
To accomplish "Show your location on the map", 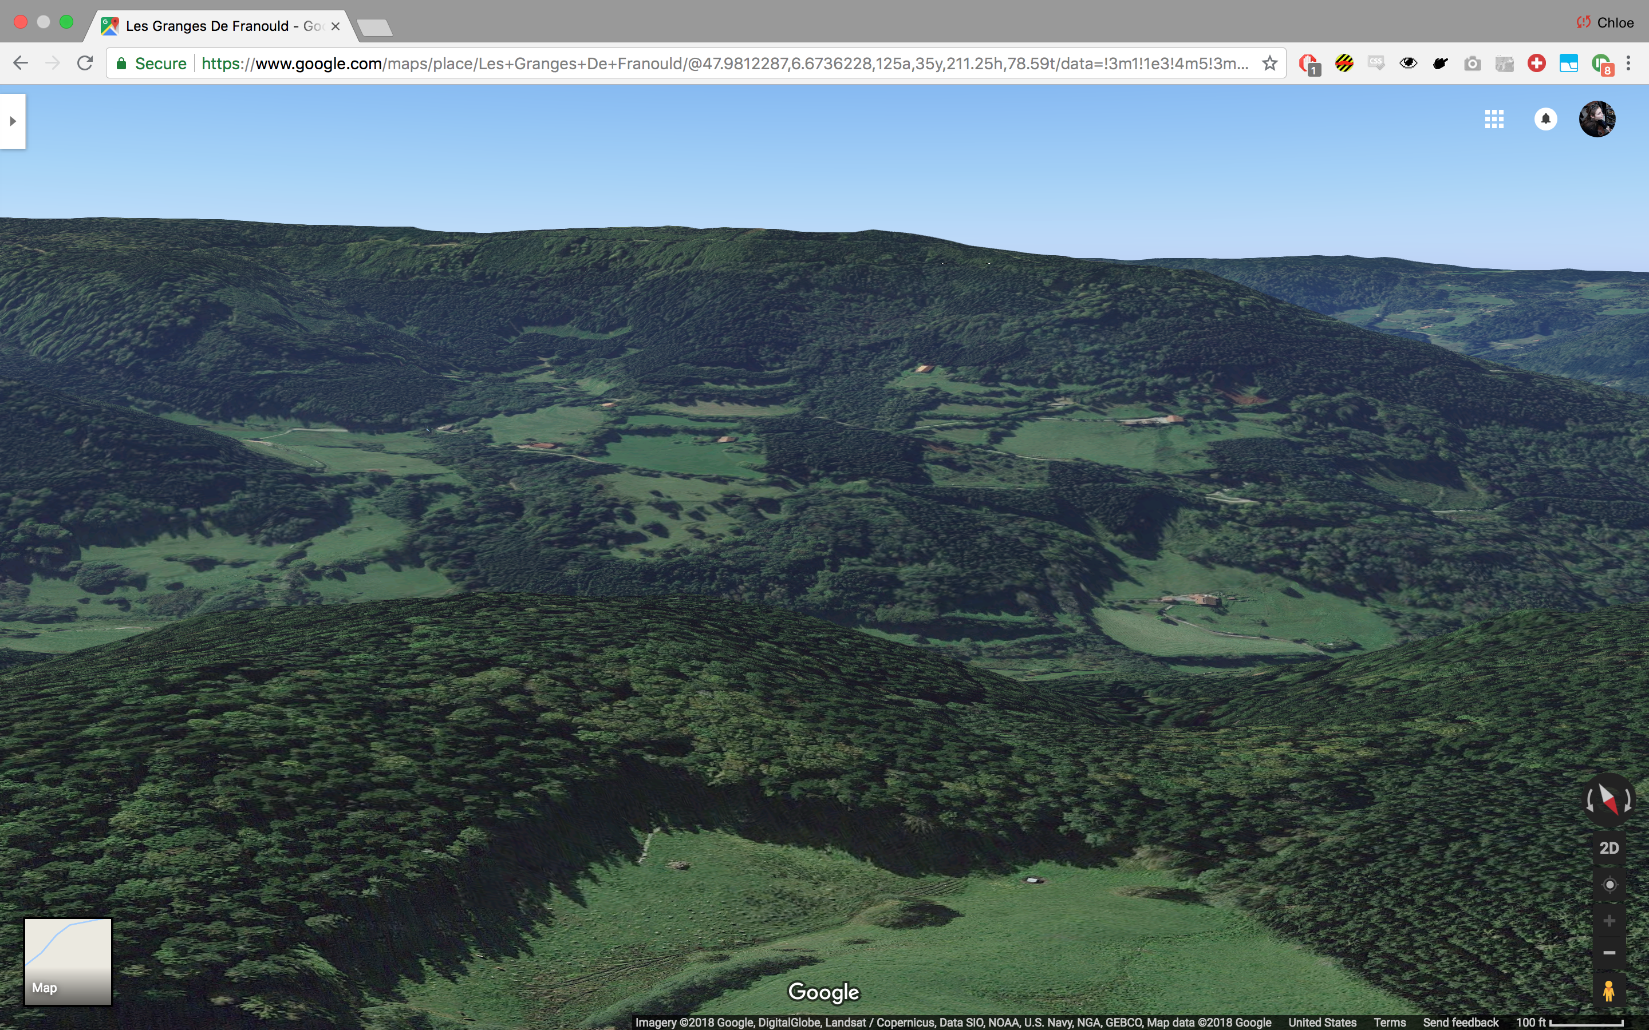I will (1609, 885).
